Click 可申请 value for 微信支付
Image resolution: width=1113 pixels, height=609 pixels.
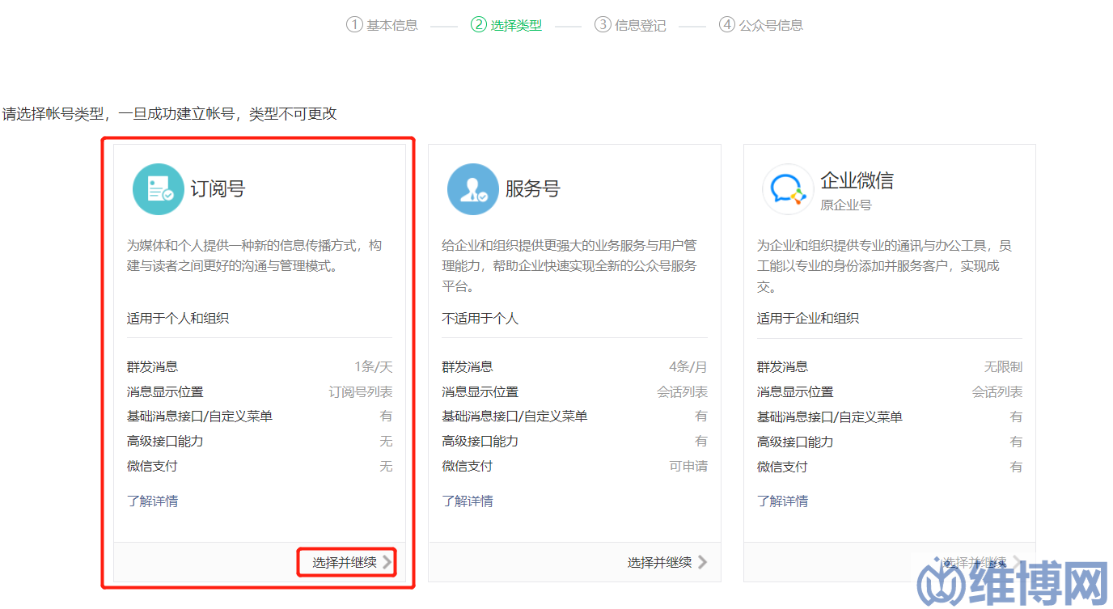click(x=688, y=467)
